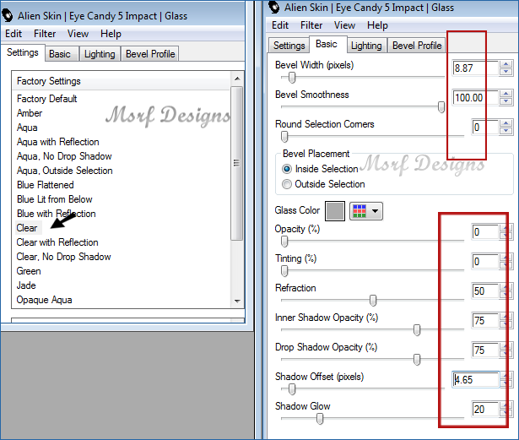Open View menu in right window
519x440 pixels.
pyautogui.click(x=344, y=25)
